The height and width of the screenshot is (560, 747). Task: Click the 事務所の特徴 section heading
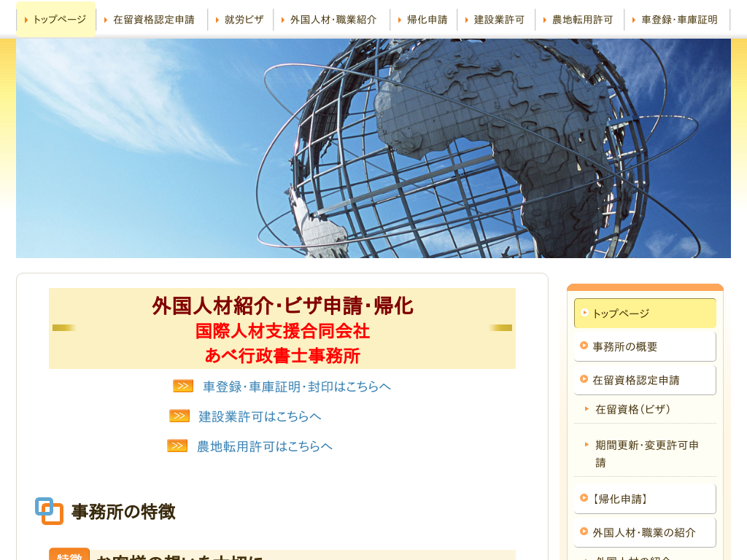tap(123, 512)
